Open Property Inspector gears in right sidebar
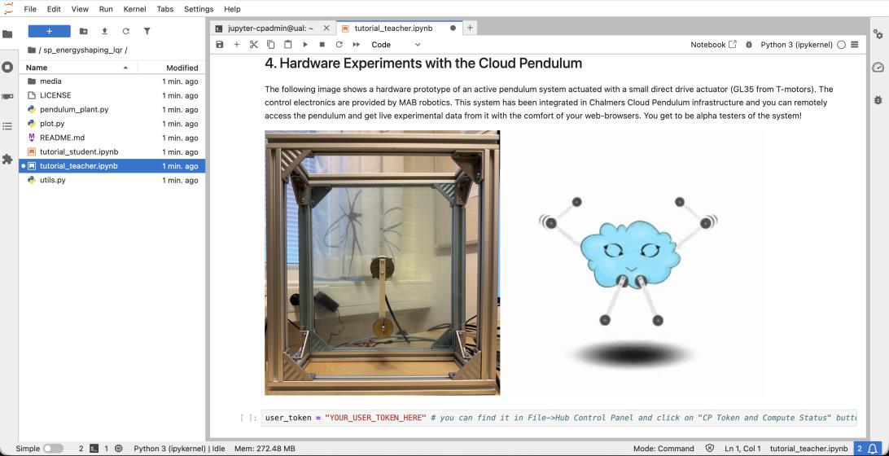The width and height of the screenshot is (889, 456). point(878,34)
